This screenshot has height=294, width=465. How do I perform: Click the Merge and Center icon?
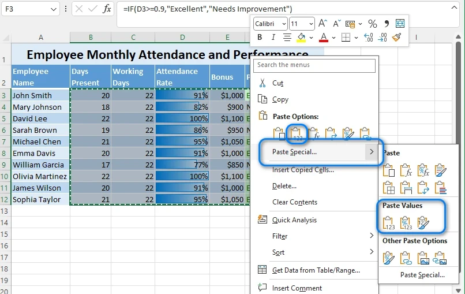pyautogui.click(x=400, y=24)
